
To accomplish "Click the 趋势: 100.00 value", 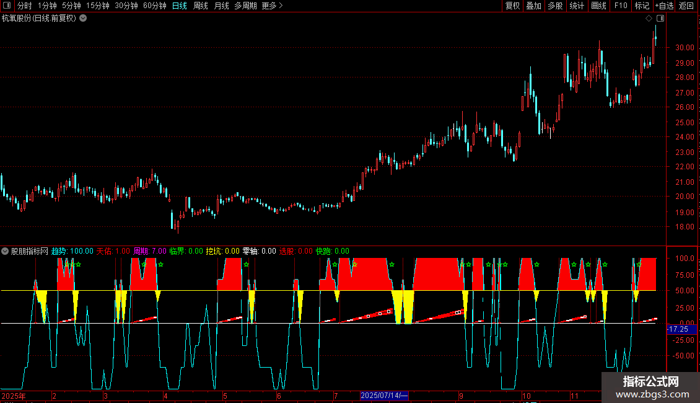I will (x=72, y=251).
